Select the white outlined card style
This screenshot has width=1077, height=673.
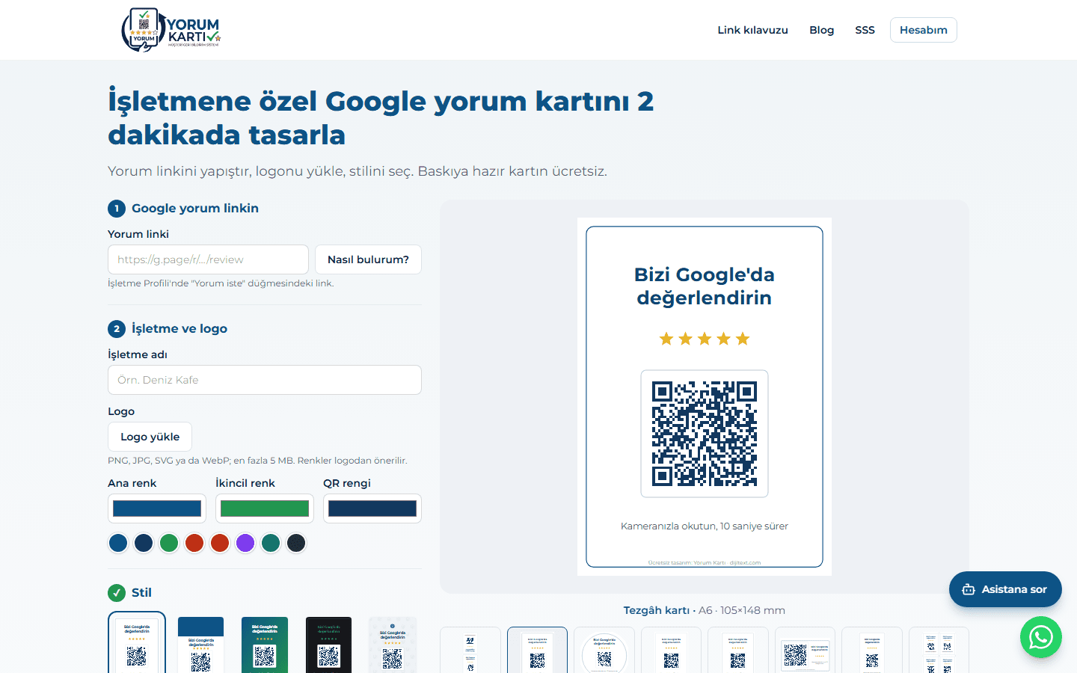click(x=137, y=643)
